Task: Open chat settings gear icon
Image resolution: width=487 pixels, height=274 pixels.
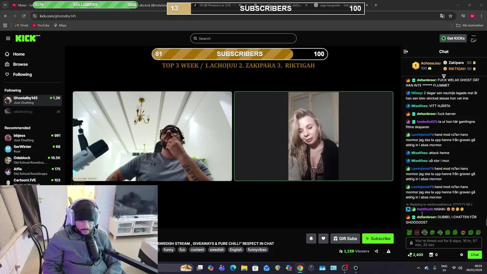Action: (462, 255)
